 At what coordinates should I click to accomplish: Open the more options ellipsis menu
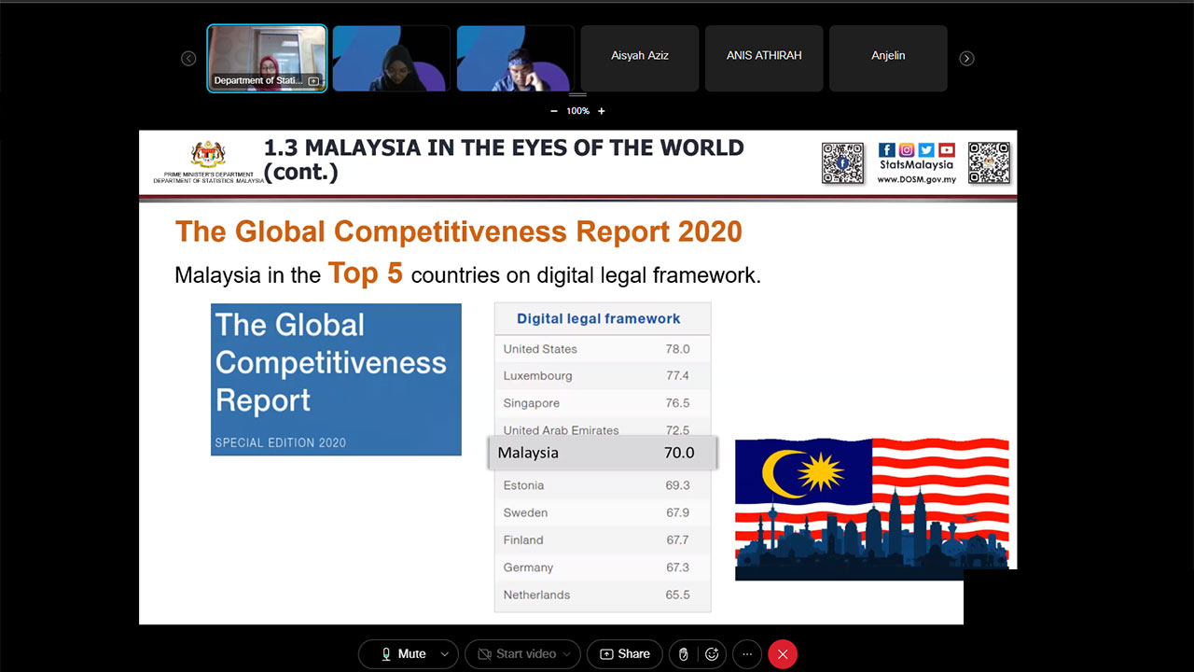(x=746, y=654)
